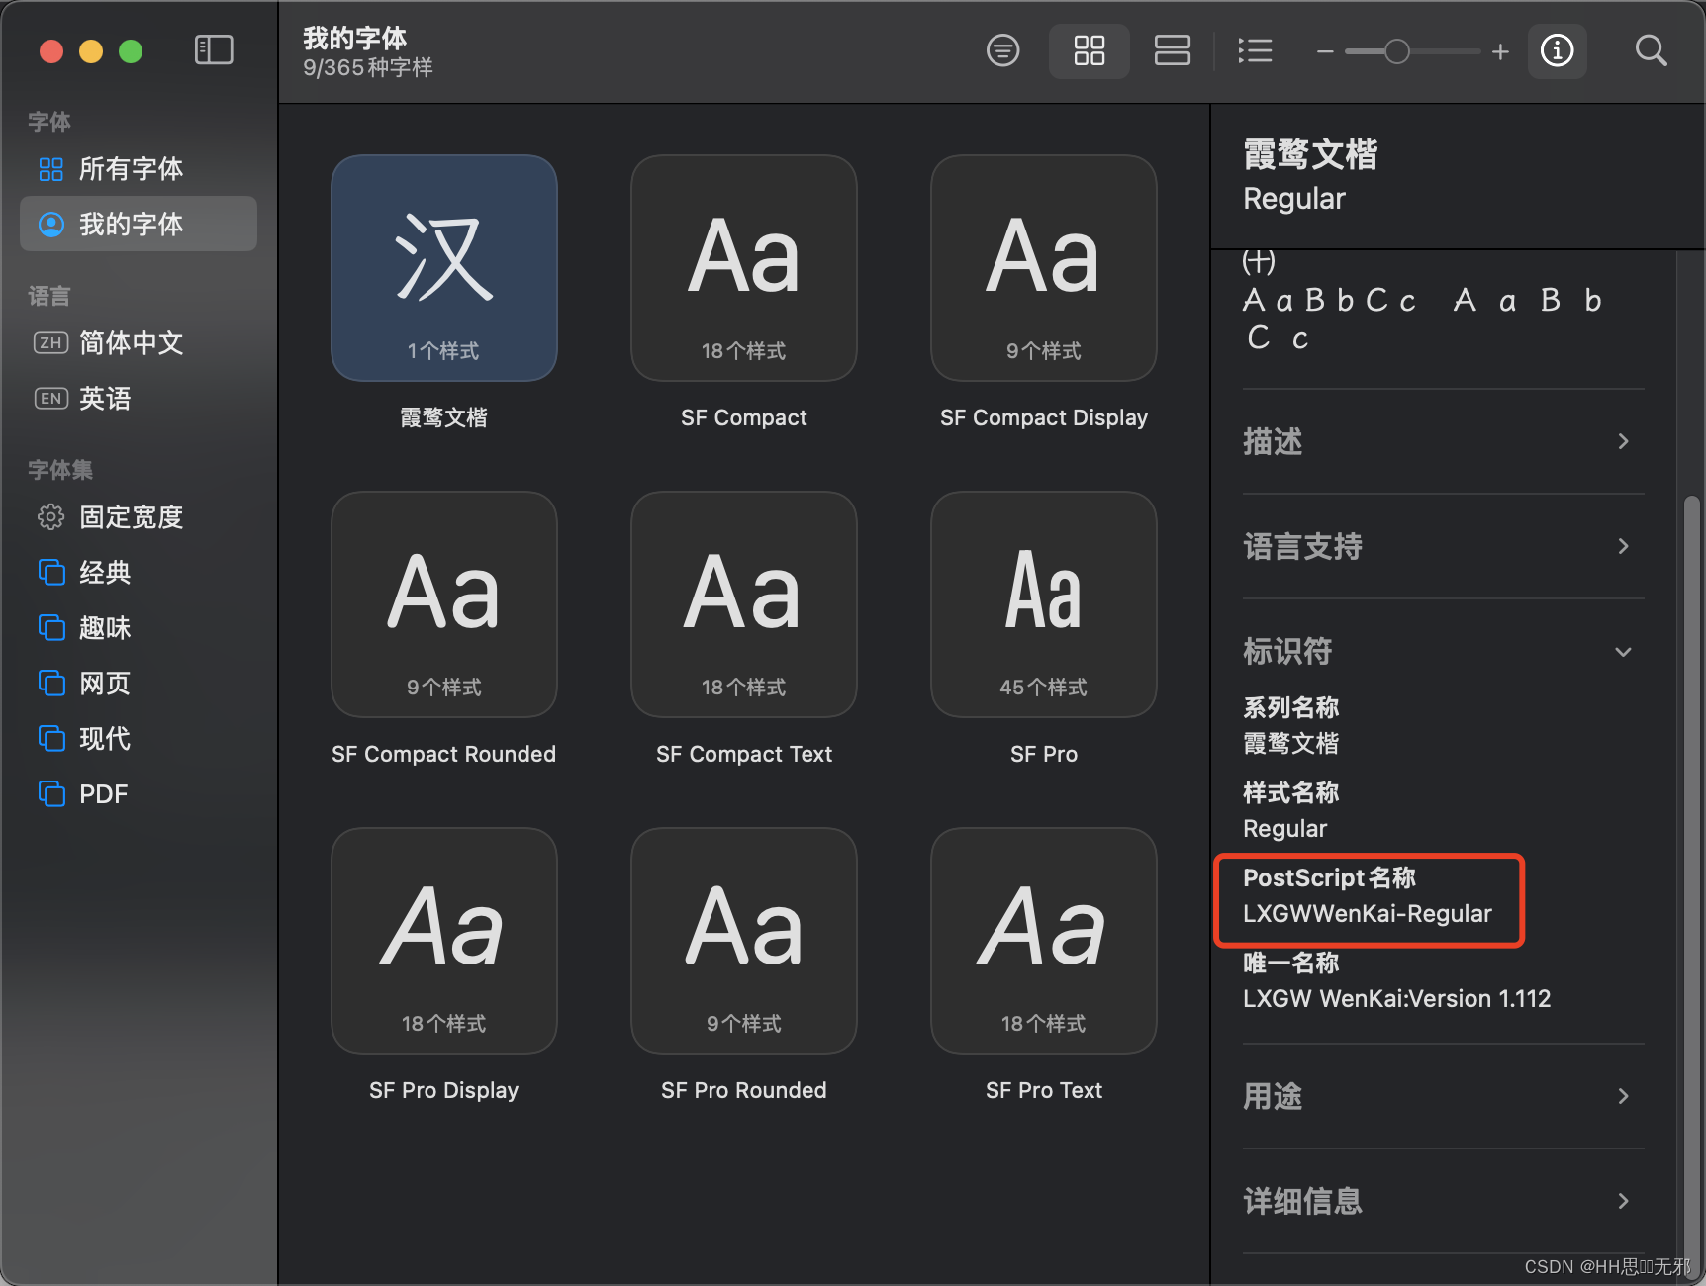Click the 9/365 种字样 subtitle
The height and width of the screenshot is (1286, 1706).
coord(368,67)
